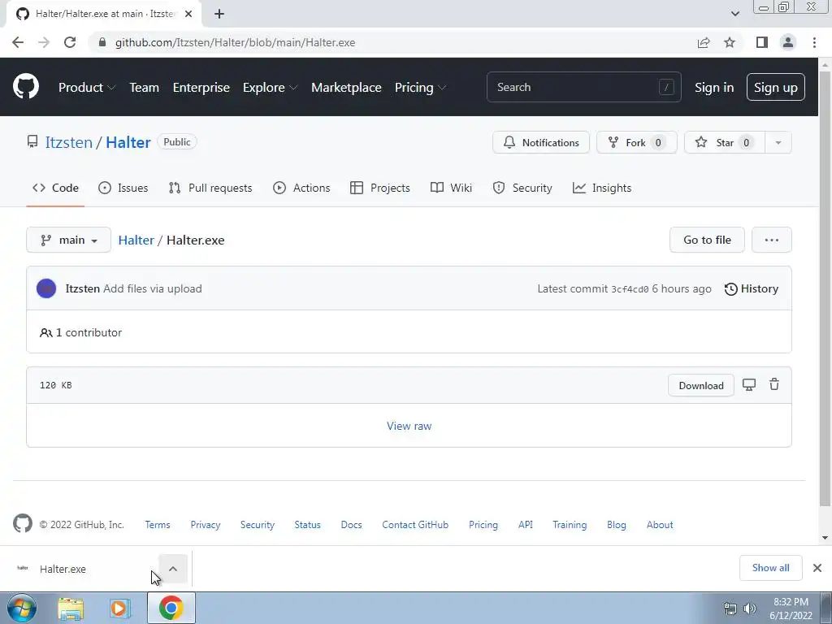Open the Actions tab
The height and width of the screenshot is (624, 832).
pos(301,188)
